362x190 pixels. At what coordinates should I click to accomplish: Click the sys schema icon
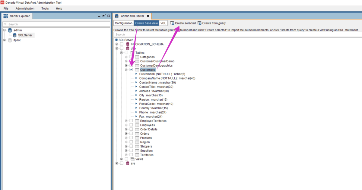(x=128, y=164)
